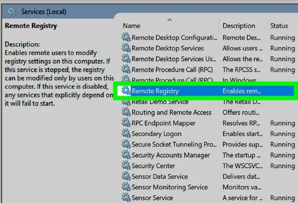The width and height of the screenshot is (298, 203).
Task: Click 'Remote Des...' description cell
Action: tap(241, 38)
